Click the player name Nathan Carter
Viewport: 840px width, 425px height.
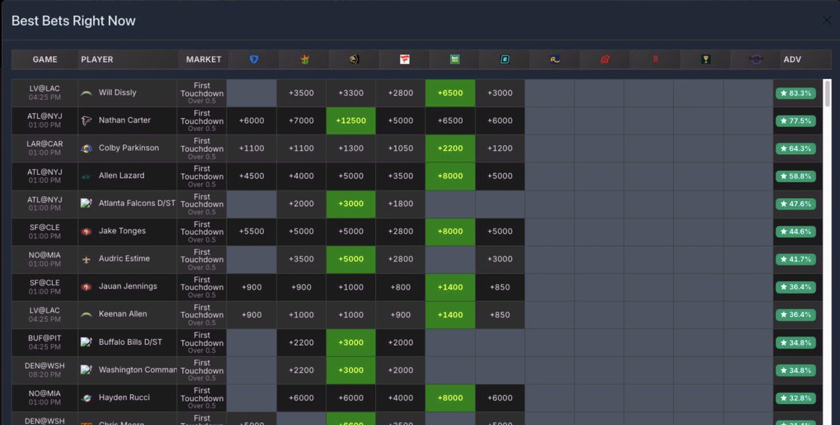click(x=125, y=120)
